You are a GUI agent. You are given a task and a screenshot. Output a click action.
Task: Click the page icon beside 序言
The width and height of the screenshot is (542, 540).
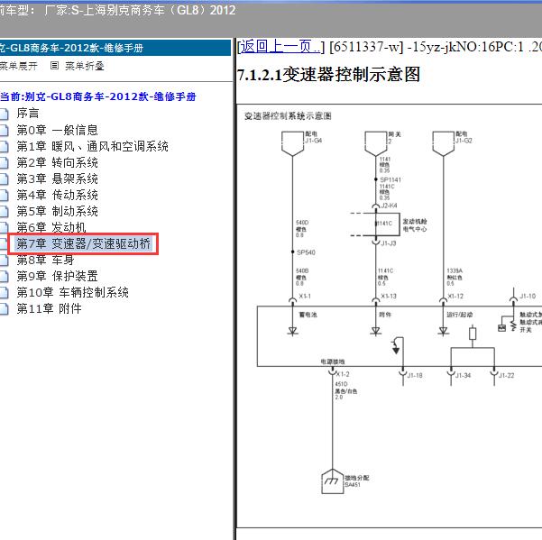4,114
